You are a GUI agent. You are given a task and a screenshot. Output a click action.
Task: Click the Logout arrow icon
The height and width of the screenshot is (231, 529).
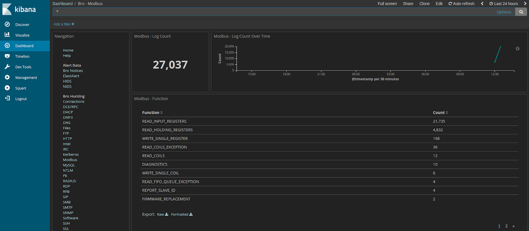7,98
